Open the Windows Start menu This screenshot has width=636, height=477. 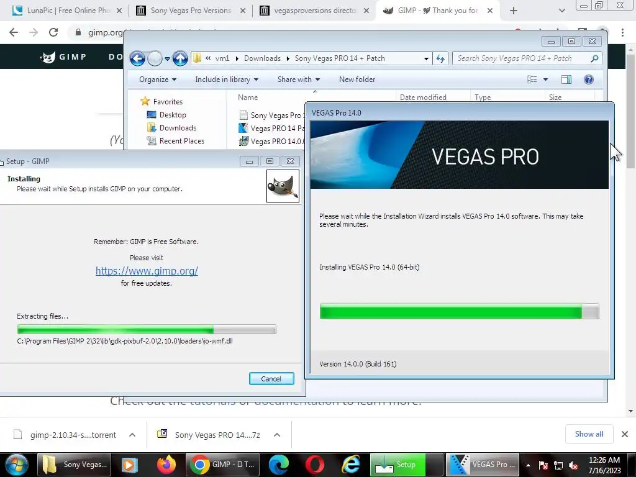click(x=16, y=465)
